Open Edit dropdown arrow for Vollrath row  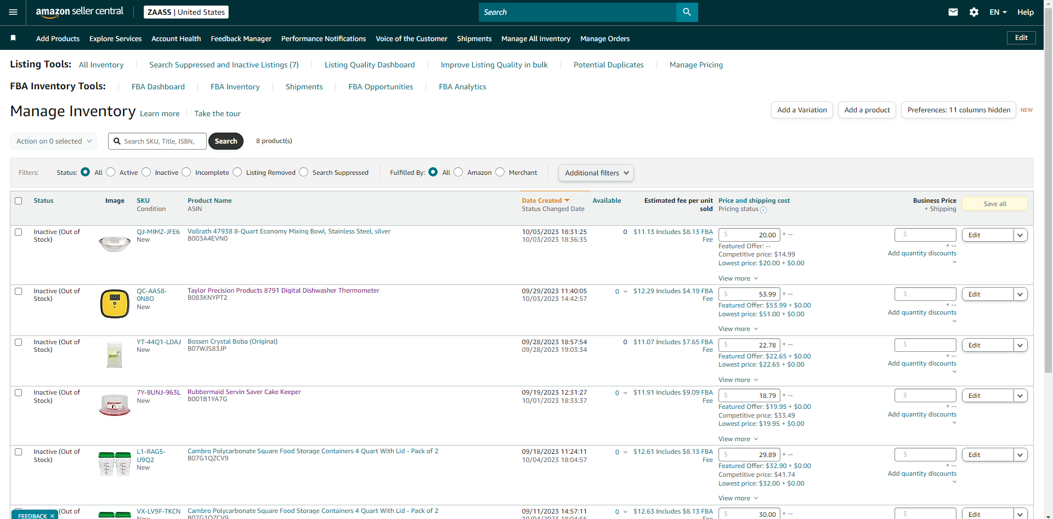point(1020,235)
